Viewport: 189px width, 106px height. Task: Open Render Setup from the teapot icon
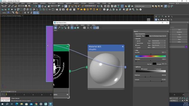pos(126,6)
